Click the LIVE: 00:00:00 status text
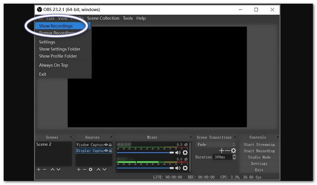This screenshot has width=317, height=185. (x=167, y=177)
